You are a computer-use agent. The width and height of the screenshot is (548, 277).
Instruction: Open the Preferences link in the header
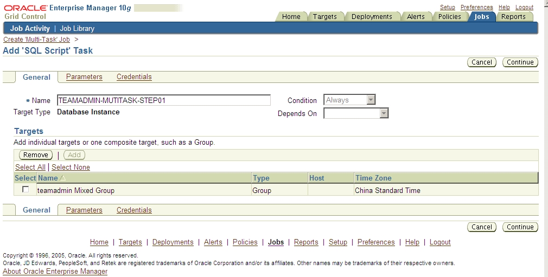477,7
